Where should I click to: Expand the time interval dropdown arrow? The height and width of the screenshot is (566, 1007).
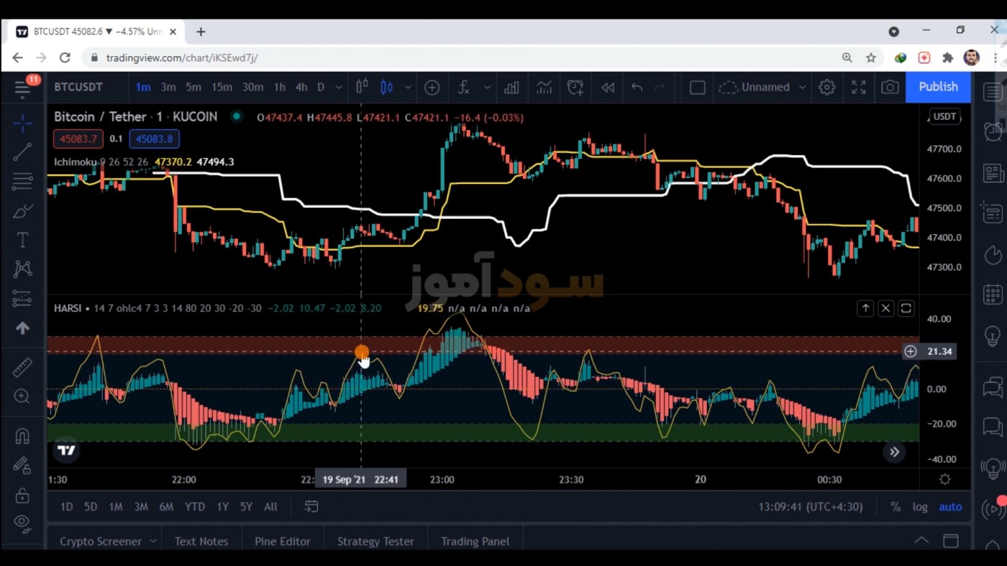click(x=340, y=88)
